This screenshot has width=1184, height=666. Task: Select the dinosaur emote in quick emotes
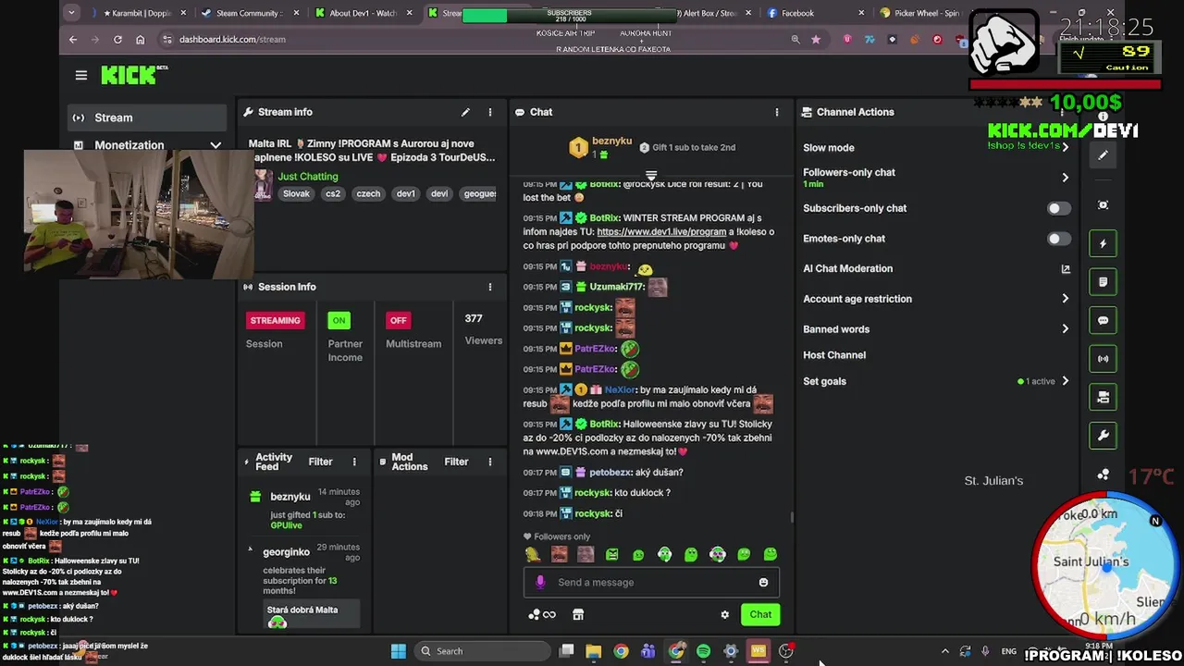coord(533,554)
